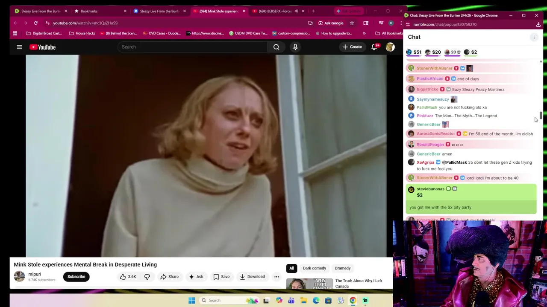This screenshot has height=307, width=547.
Task: Open File Explorer from the taskbar
Action: click(303, 301)
